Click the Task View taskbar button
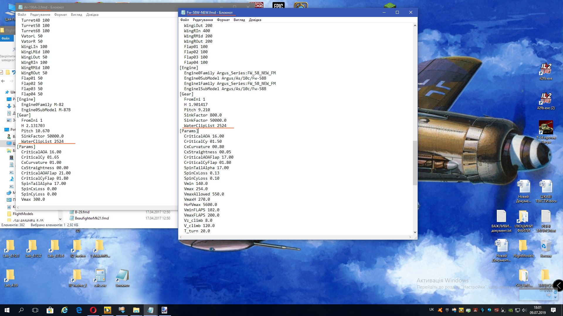This screenshot has height=316, width=563. pyautogui.click(x=35, y=310)
